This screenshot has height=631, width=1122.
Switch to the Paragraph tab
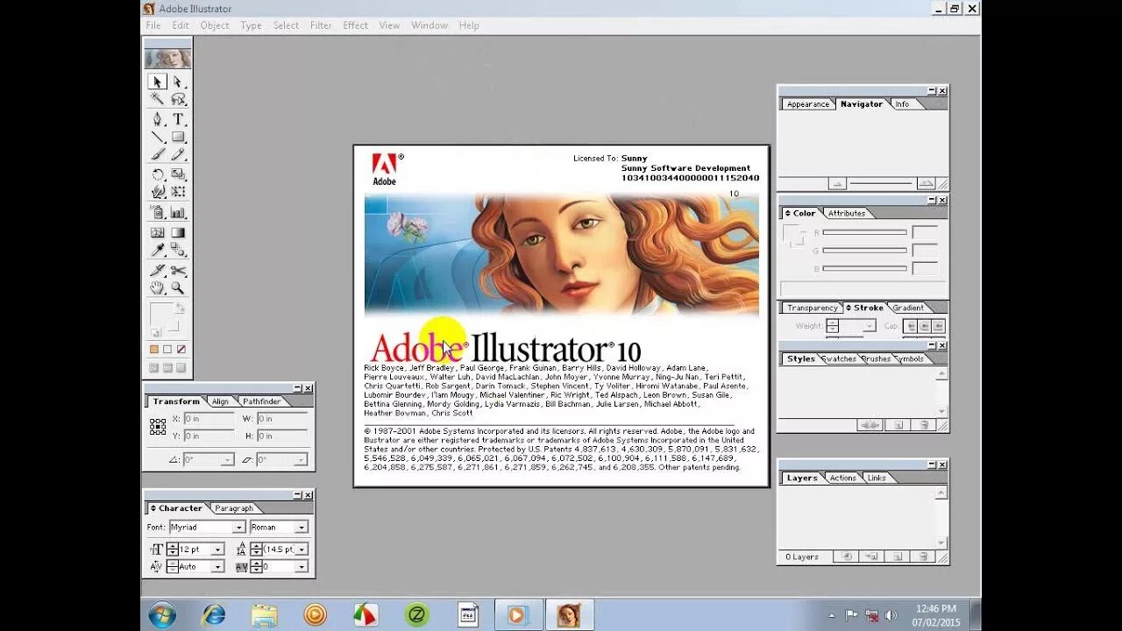pos(234,508)
